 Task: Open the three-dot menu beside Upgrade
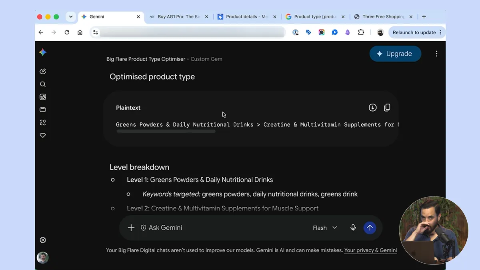[436, 54]
